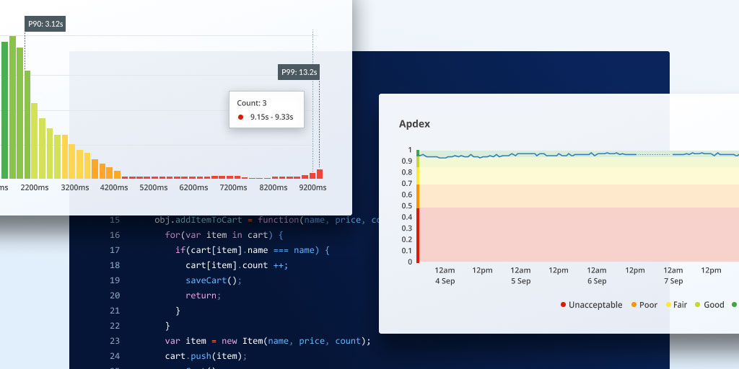Click the for(var item in cart) line

pyautogui.click(x=224, y=236)
